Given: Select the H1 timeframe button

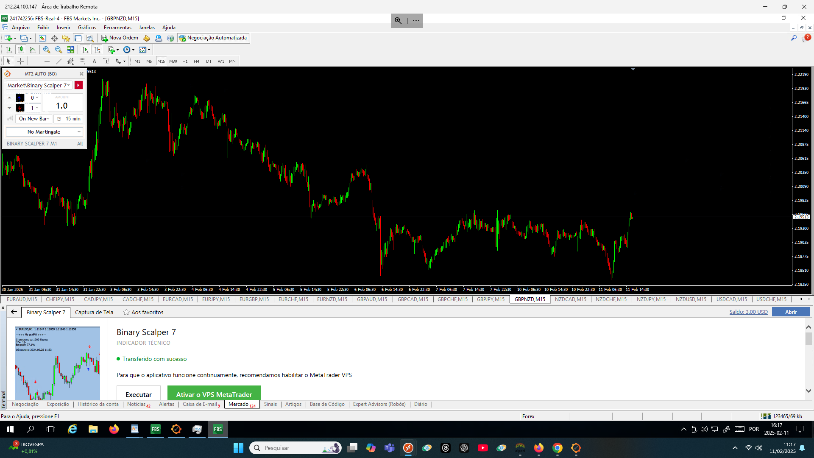Looking at the screenshot, I should point(185,61).
